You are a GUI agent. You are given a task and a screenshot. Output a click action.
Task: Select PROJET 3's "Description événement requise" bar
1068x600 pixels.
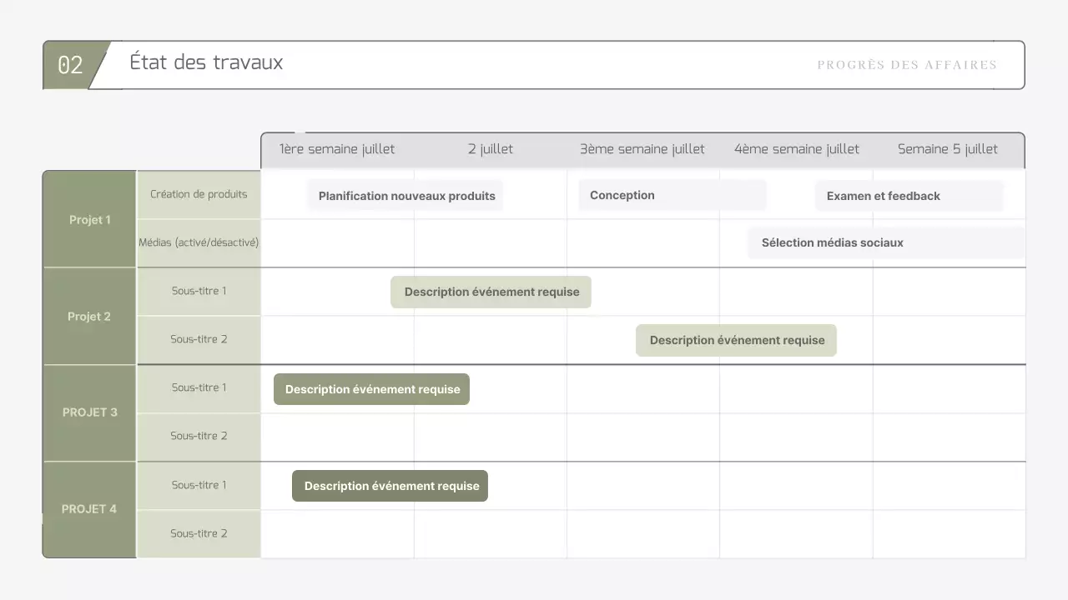[370, 388]
